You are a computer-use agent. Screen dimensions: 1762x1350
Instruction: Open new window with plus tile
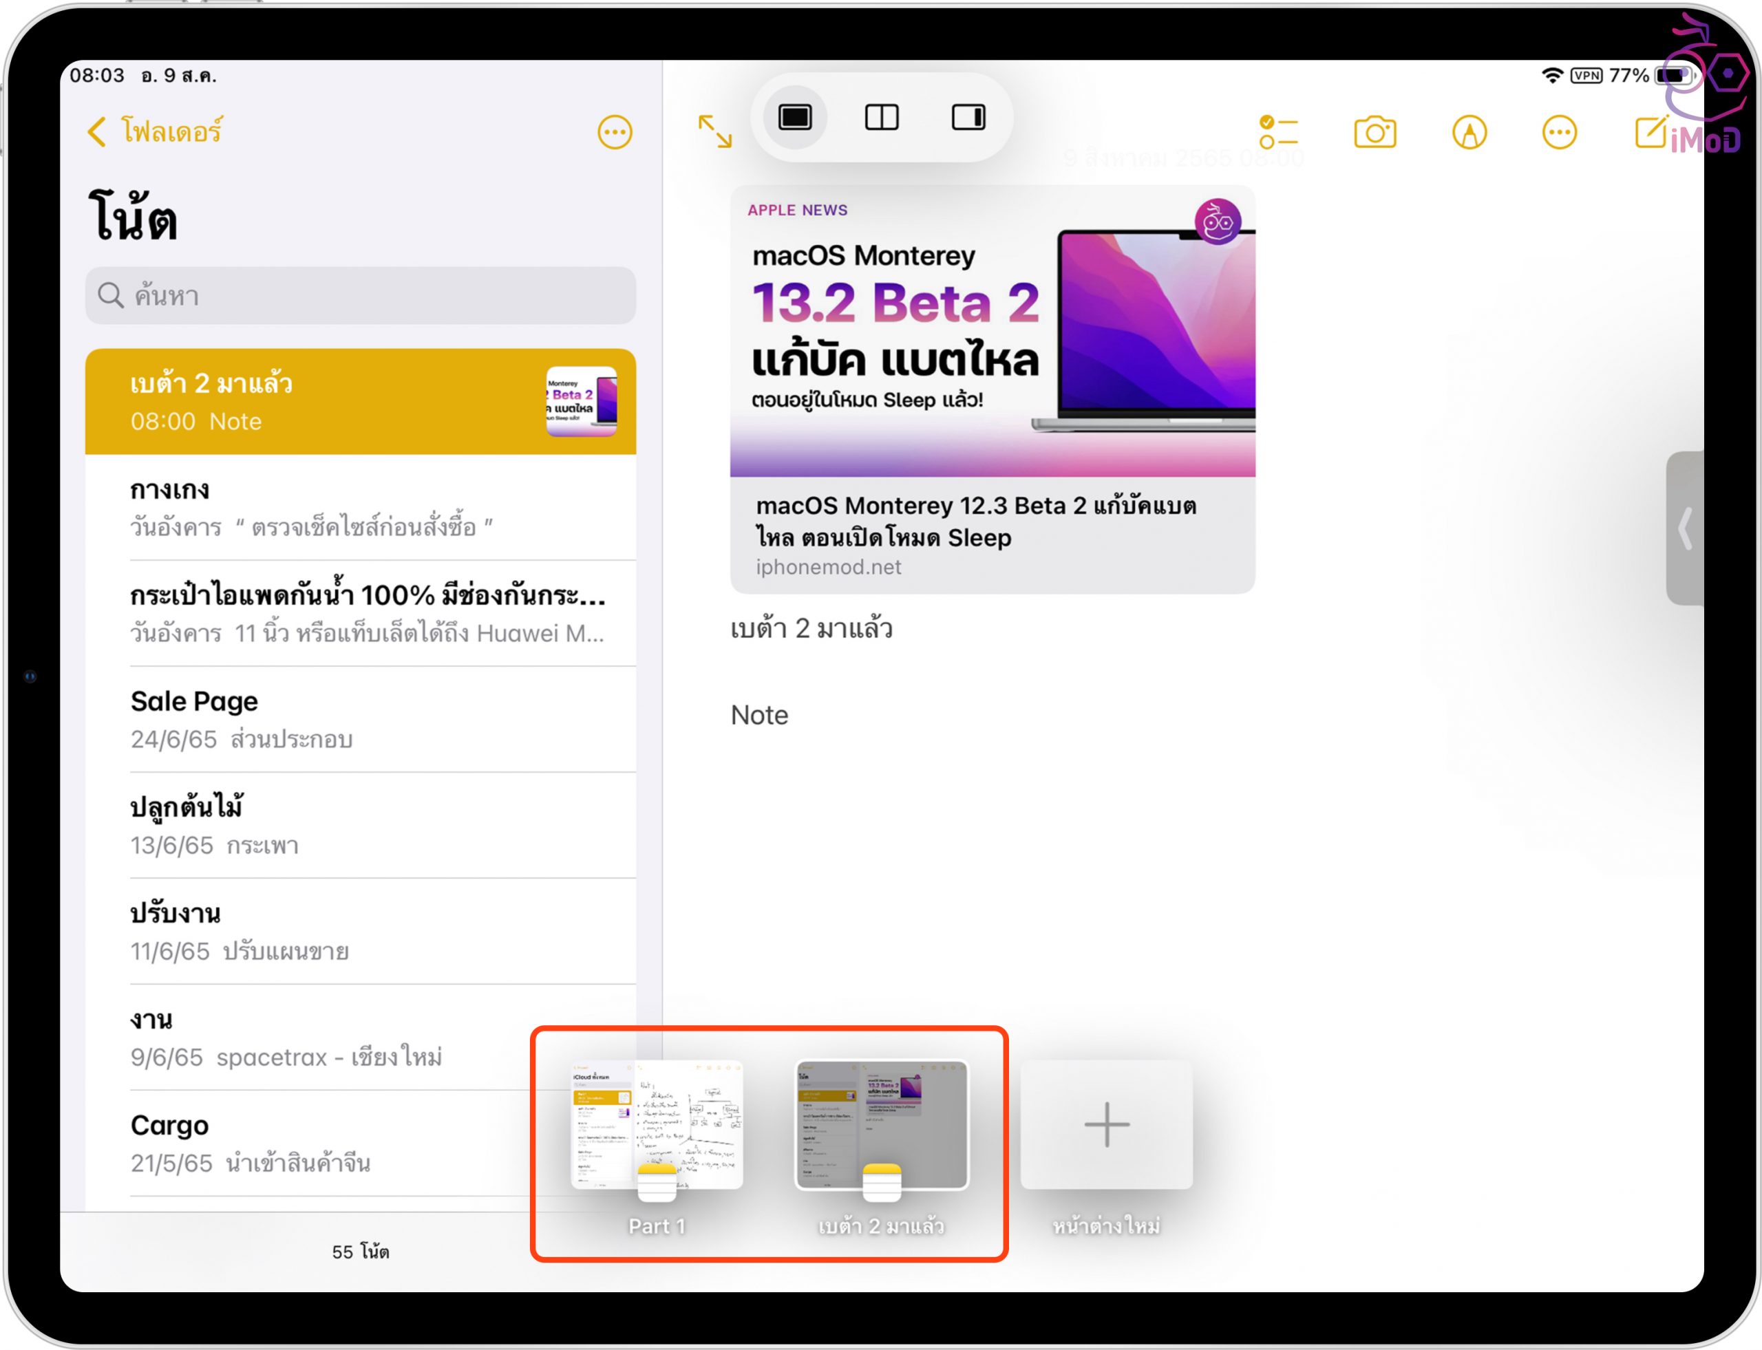pyautogui.click(x=1106, y=1125)
